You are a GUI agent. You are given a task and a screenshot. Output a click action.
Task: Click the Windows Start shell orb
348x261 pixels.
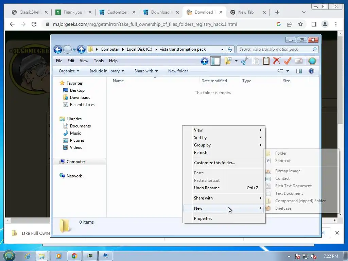click(x=9, y=256)
